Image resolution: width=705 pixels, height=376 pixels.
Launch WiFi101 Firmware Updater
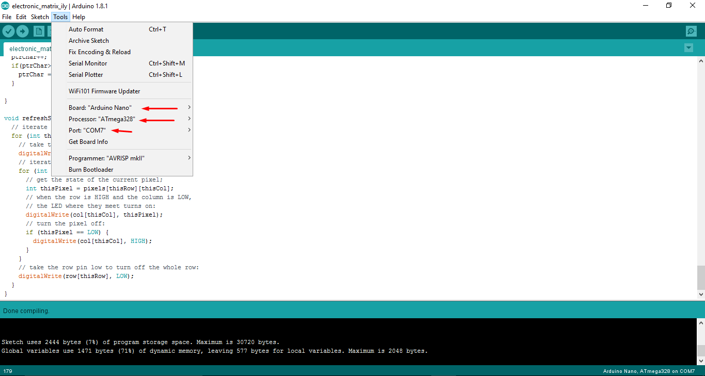coord(122,91)
